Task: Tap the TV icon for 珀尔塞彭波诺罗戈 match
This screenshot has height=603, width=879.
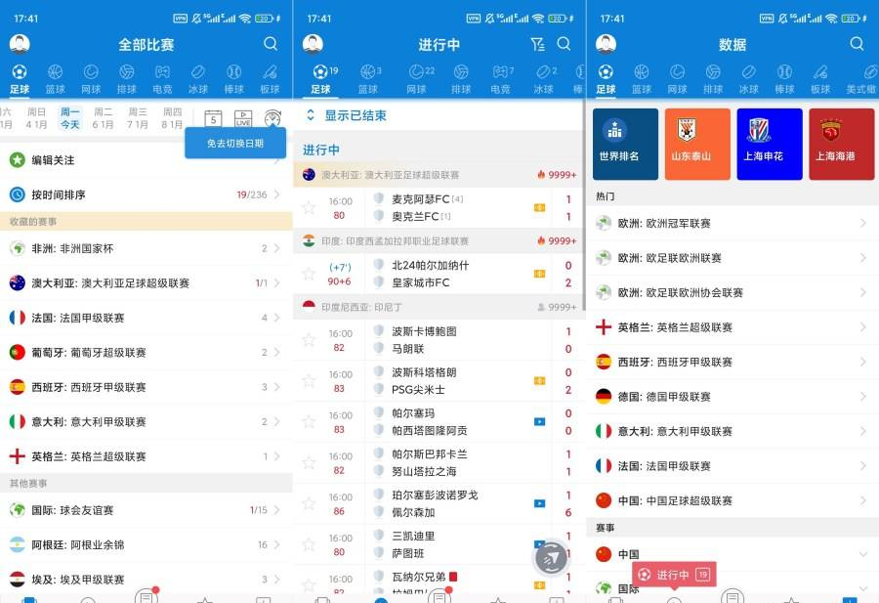Action: click(539, 503)
